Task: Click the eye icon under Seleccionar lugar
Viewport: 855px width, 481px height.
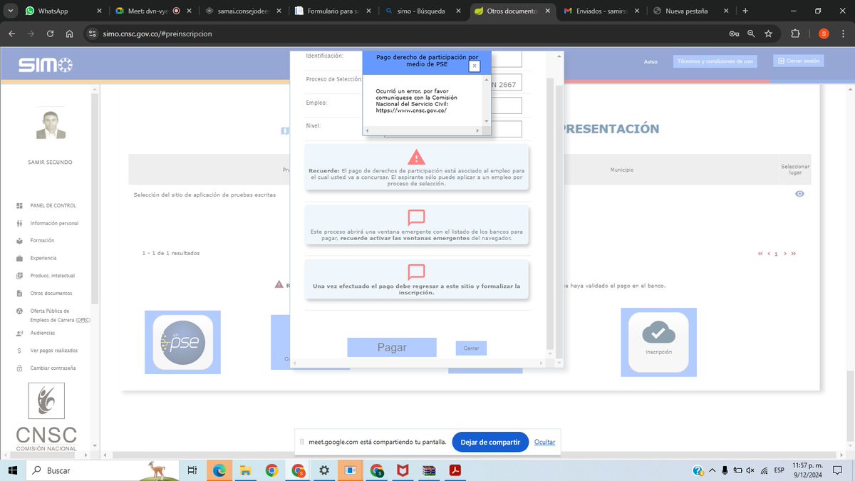Action: tap(799, 194)
